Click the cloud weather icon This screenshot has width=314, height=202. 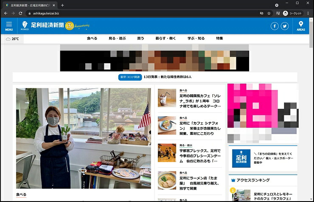point(8,39)
